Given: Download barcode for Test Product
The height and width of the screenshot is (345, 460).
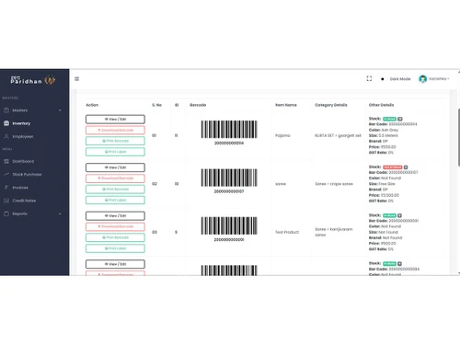Looking at the screenshot, I should tap(115, 226).
